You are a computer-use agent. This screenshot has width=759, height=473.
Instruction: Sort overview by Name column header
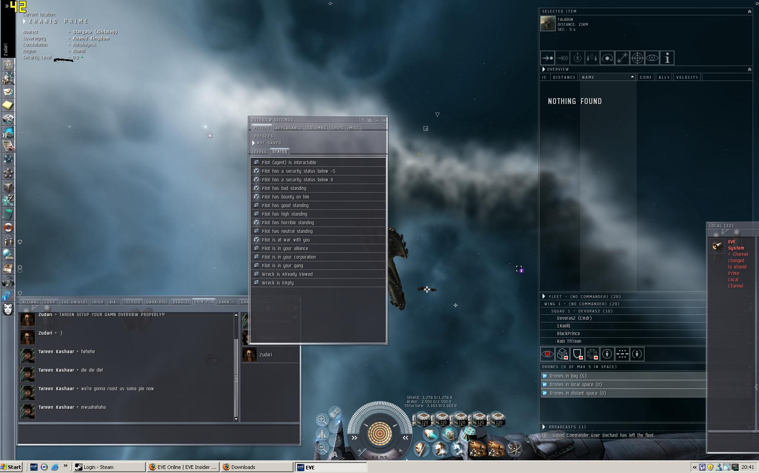point(608,77)
